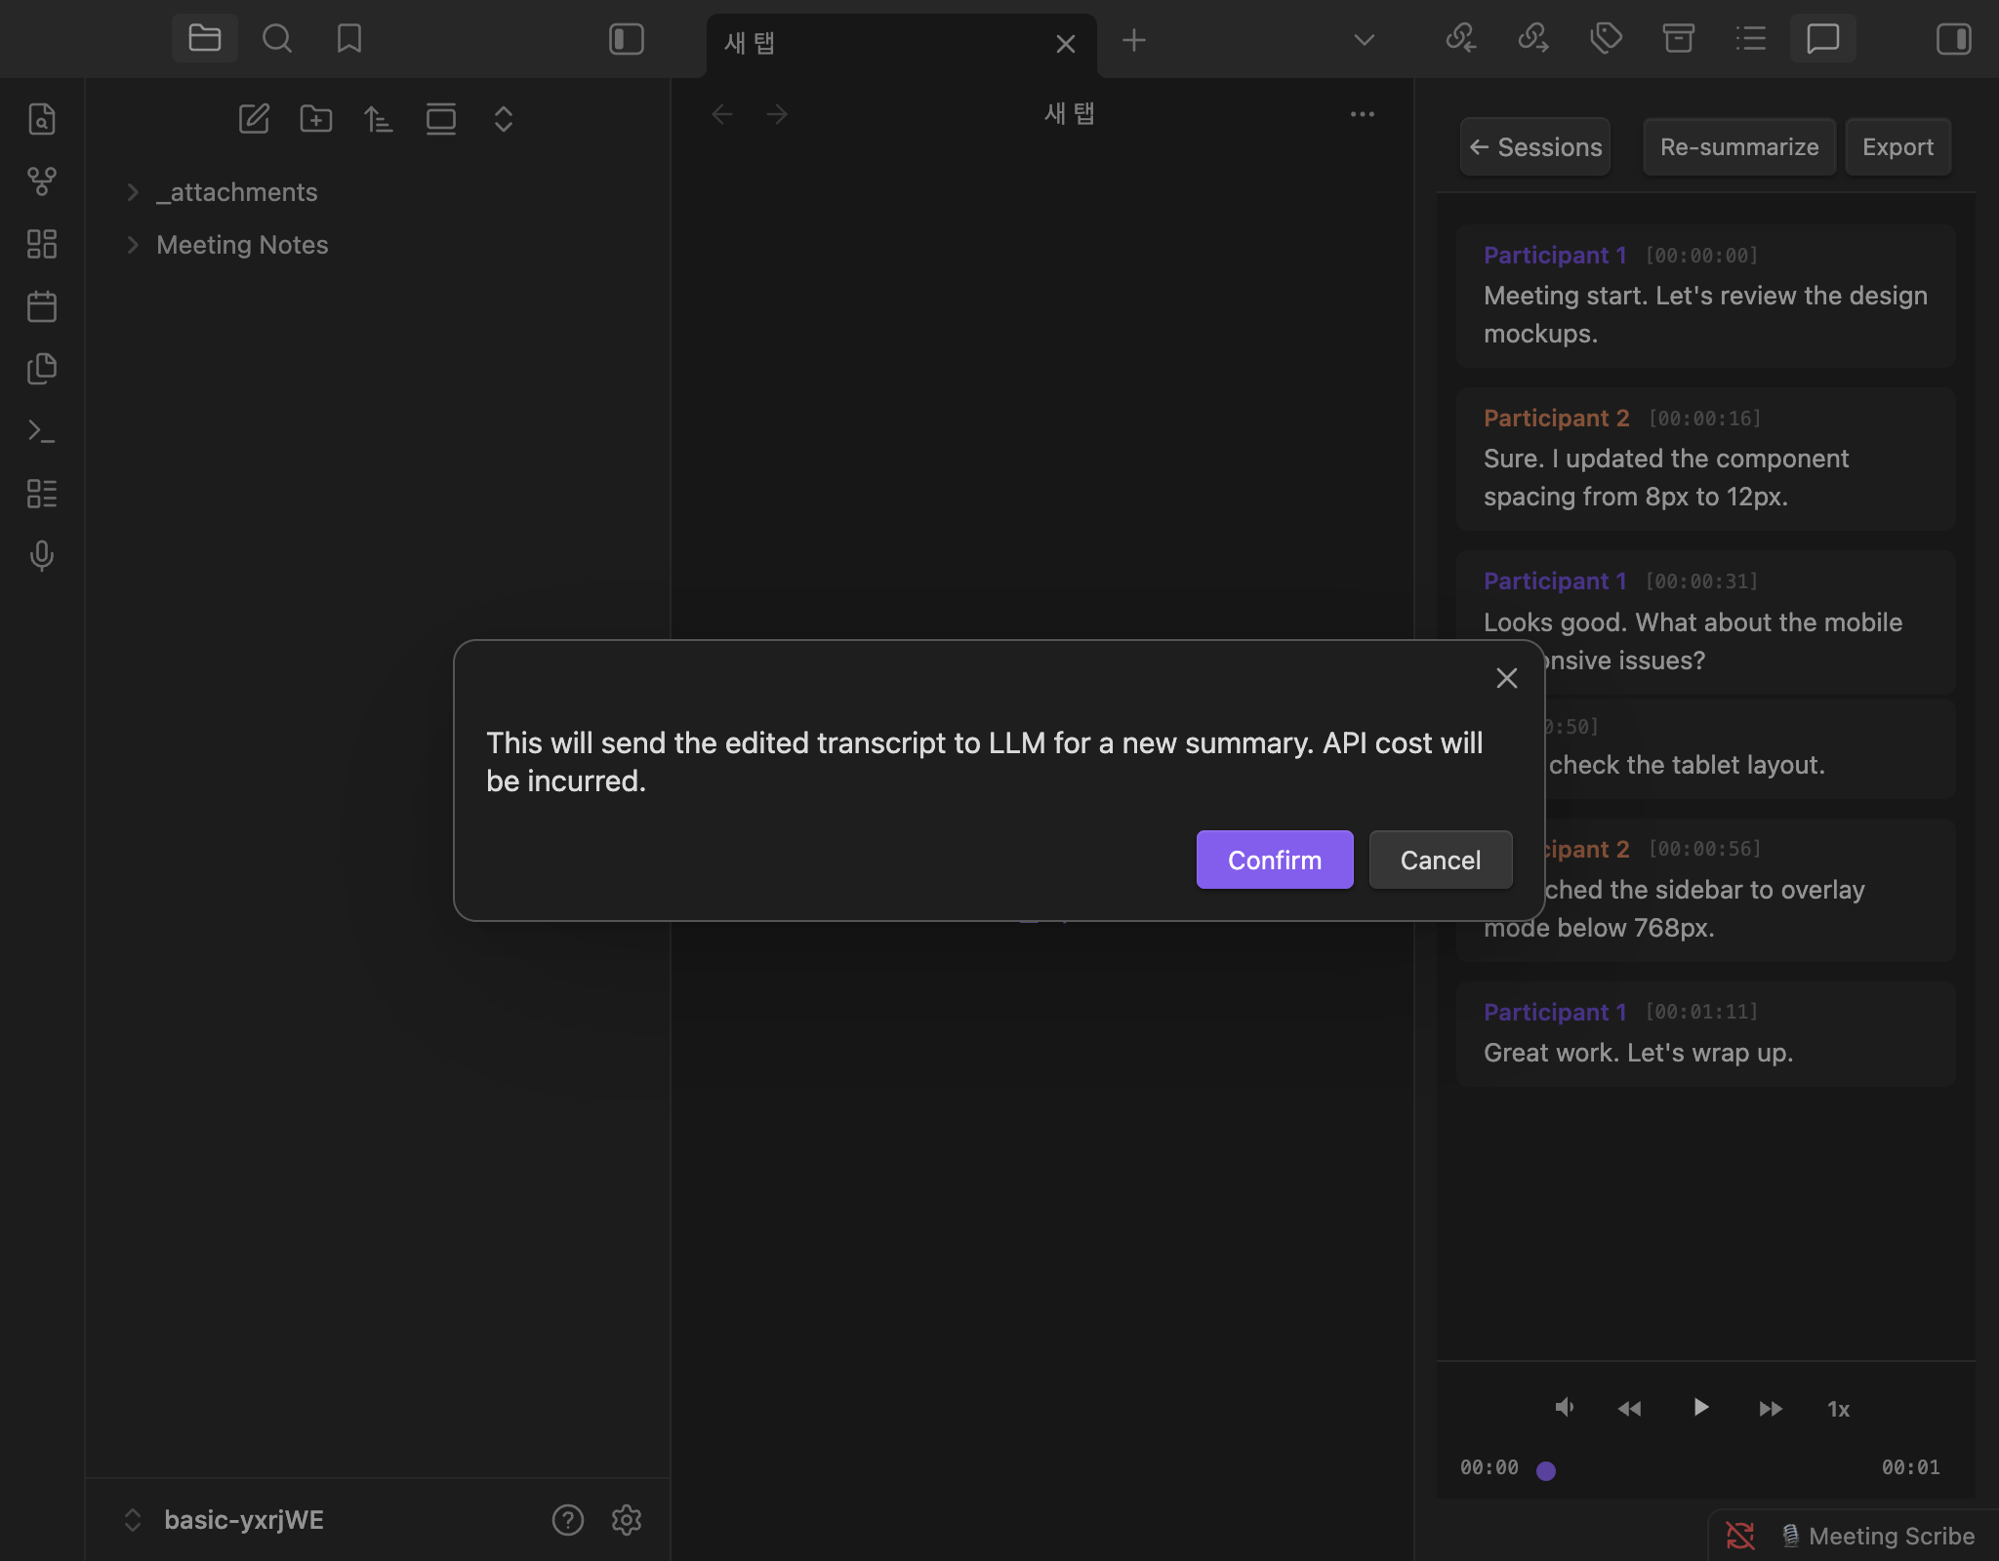The width and height of the screenshot is (1999, 1561).
Task: Mute the audio playback volume
Action: click(x=1564, y=1407)
